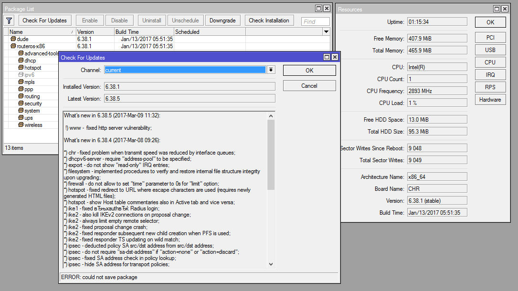Select the hotspot package icon
The width and height of the screenshot is (518, 291).
[21, 68]
